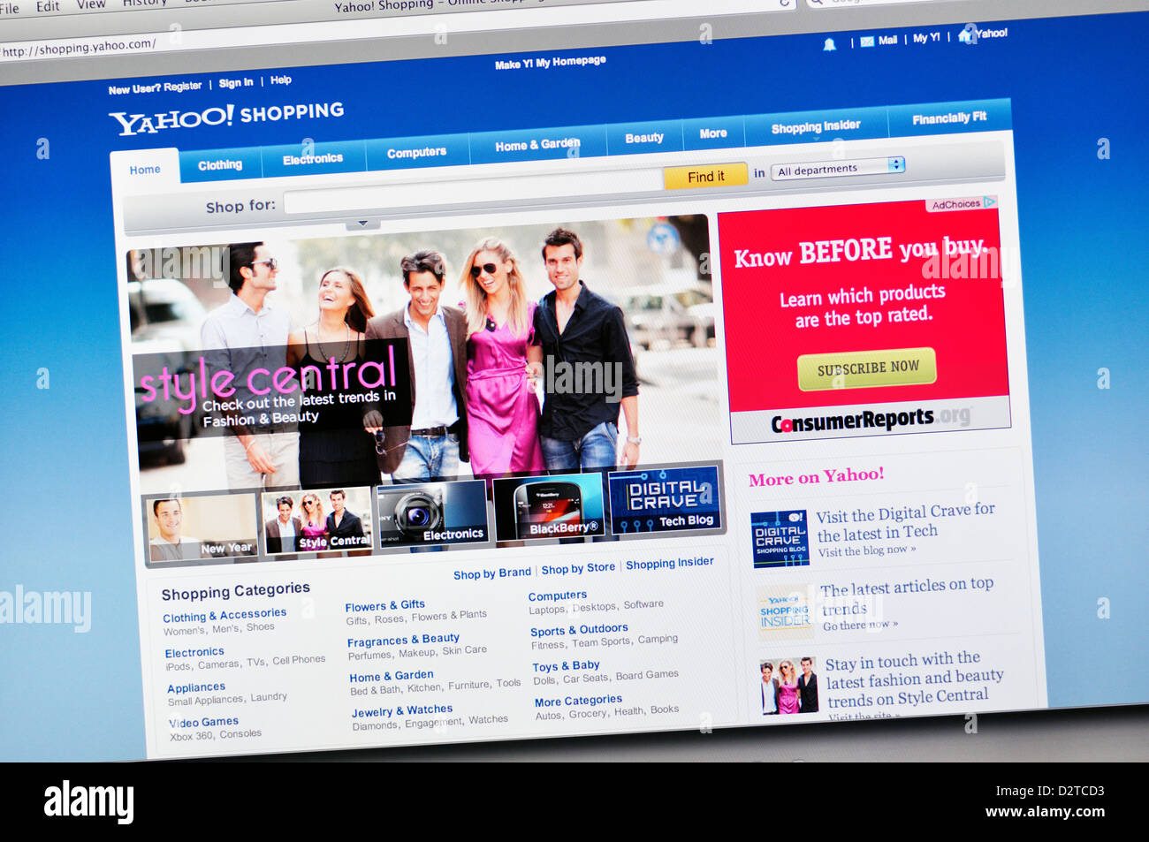Open the Electronics category link
Image resolution: width=1149 pixels, height=842 pixels.
194,652
